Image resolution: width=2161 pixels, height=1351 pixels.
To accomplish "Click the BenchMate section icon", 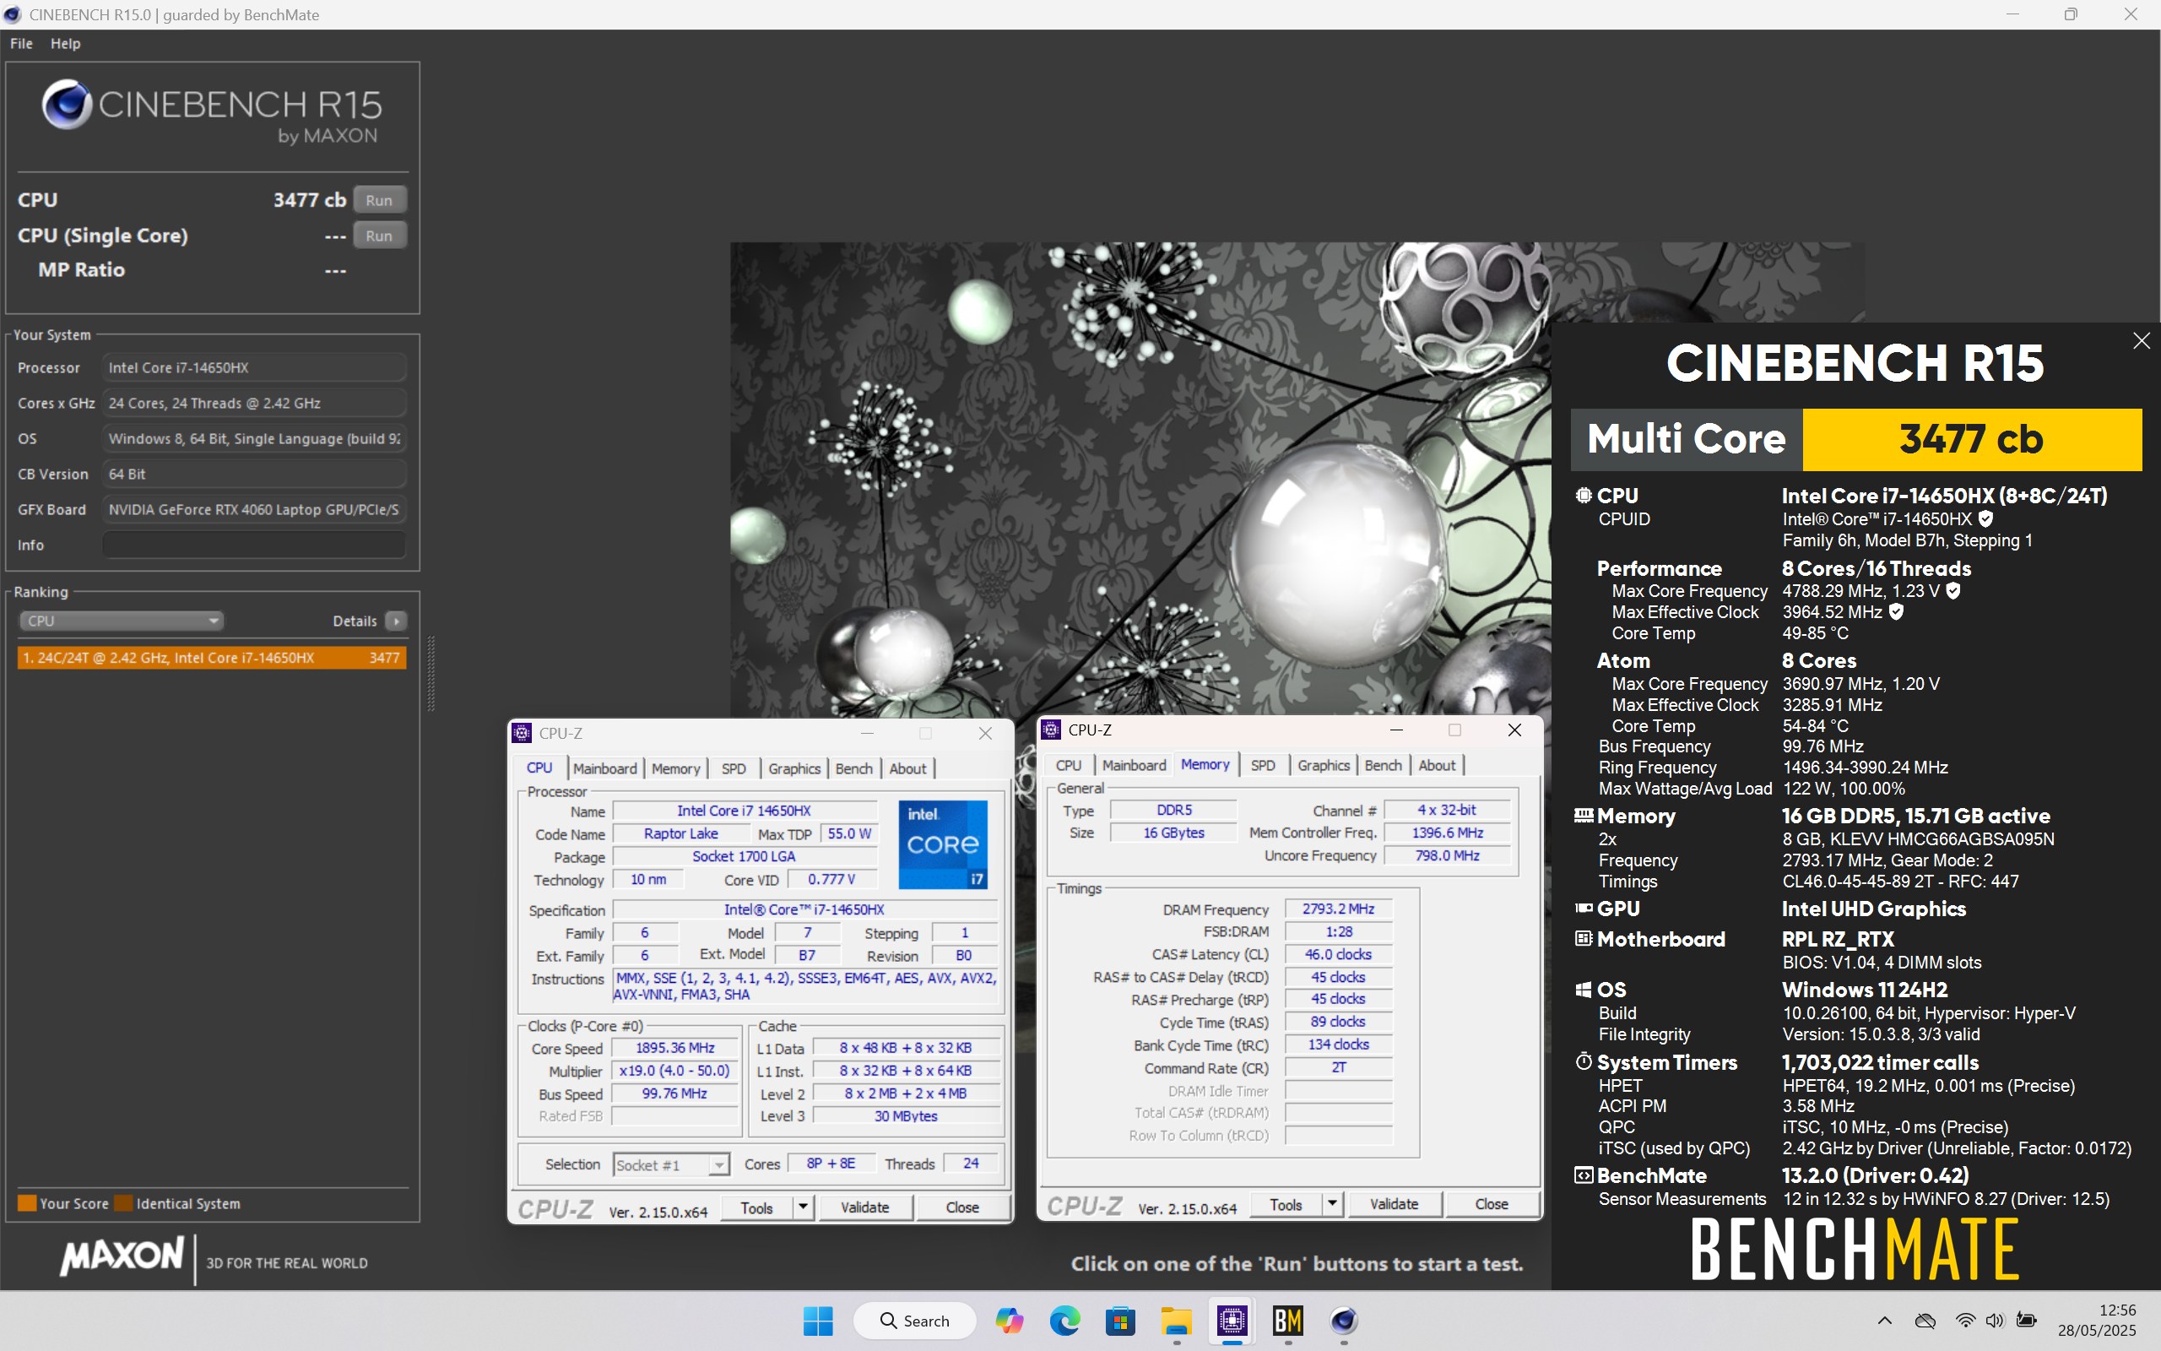I will (1584, 1175).
